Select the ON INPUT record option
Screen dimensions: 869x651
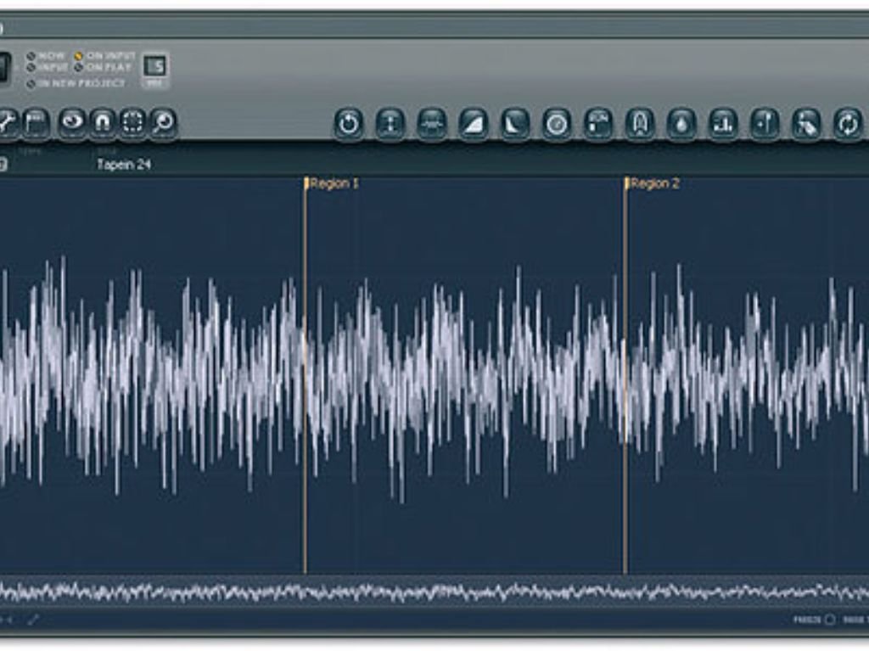click(104, 56)
